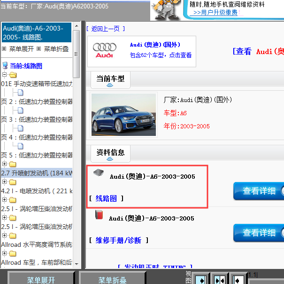Click the 年份:2003-2005 text
284x284 pixels.
(x=186, y=126)
